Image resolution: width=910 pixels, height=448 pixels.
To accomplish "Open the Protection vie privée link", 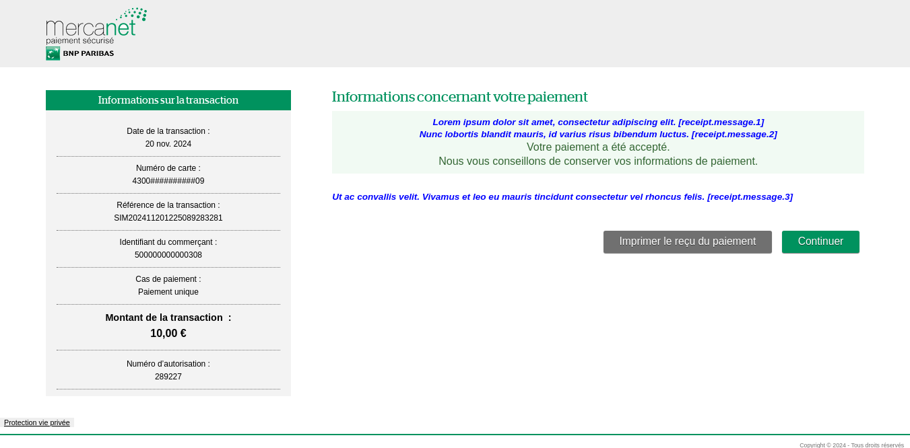I will pyautogui.click(x=36, y=422).
